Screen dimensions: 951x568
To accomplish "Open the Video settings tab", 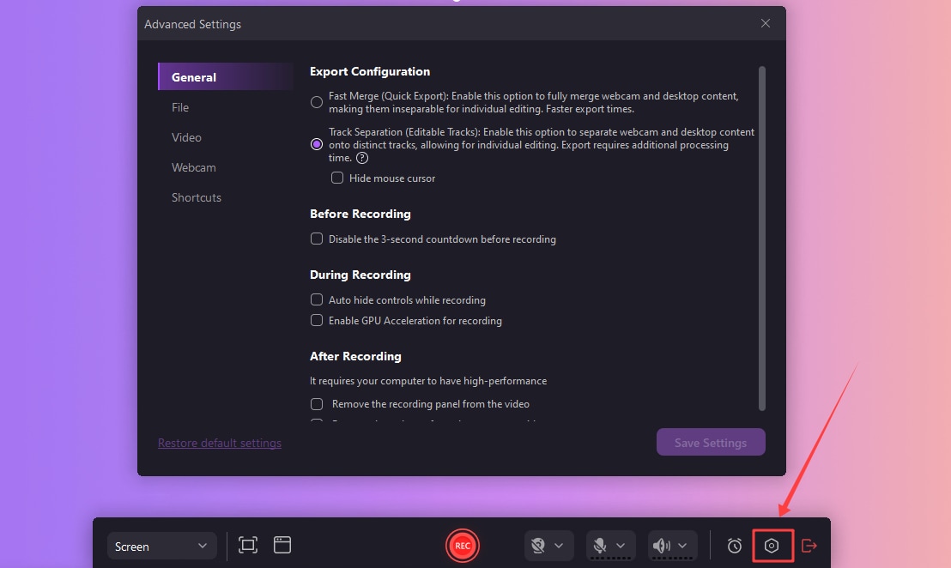I will [186, 137].
